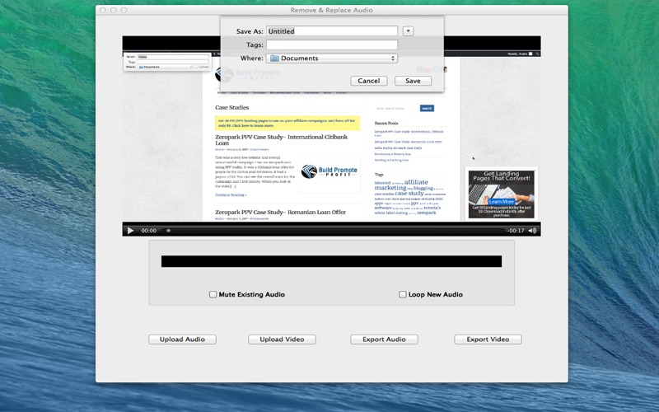Click the Recent Posts heading
This screenshot has width=659, height=412.
(x=386, y=123)
